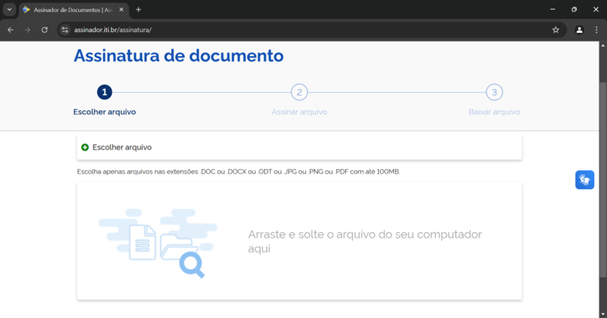Expand the tab search dropdown arrow
This screenshot has width=607, height=318.
[x=10, y=10]
